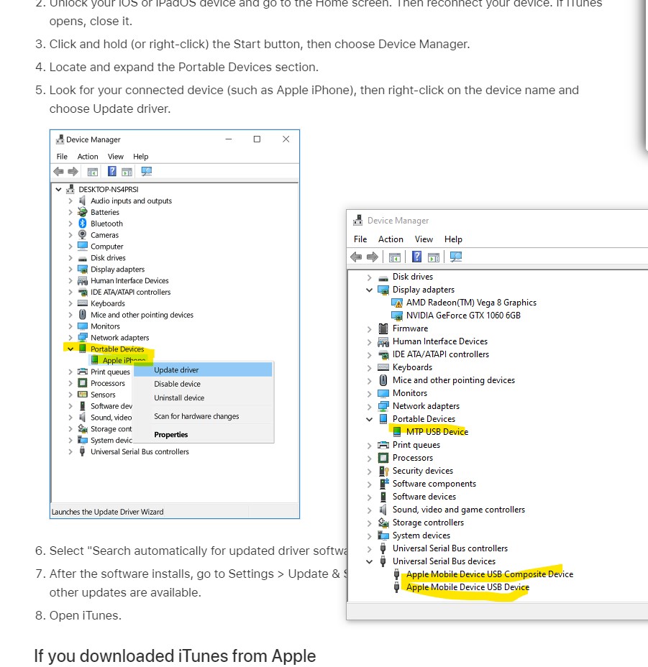Screen dimensions: 648x667
Task: Click DESKTOP-NS4PRSI computer icon in embedded image
Action: coord(70,189)
